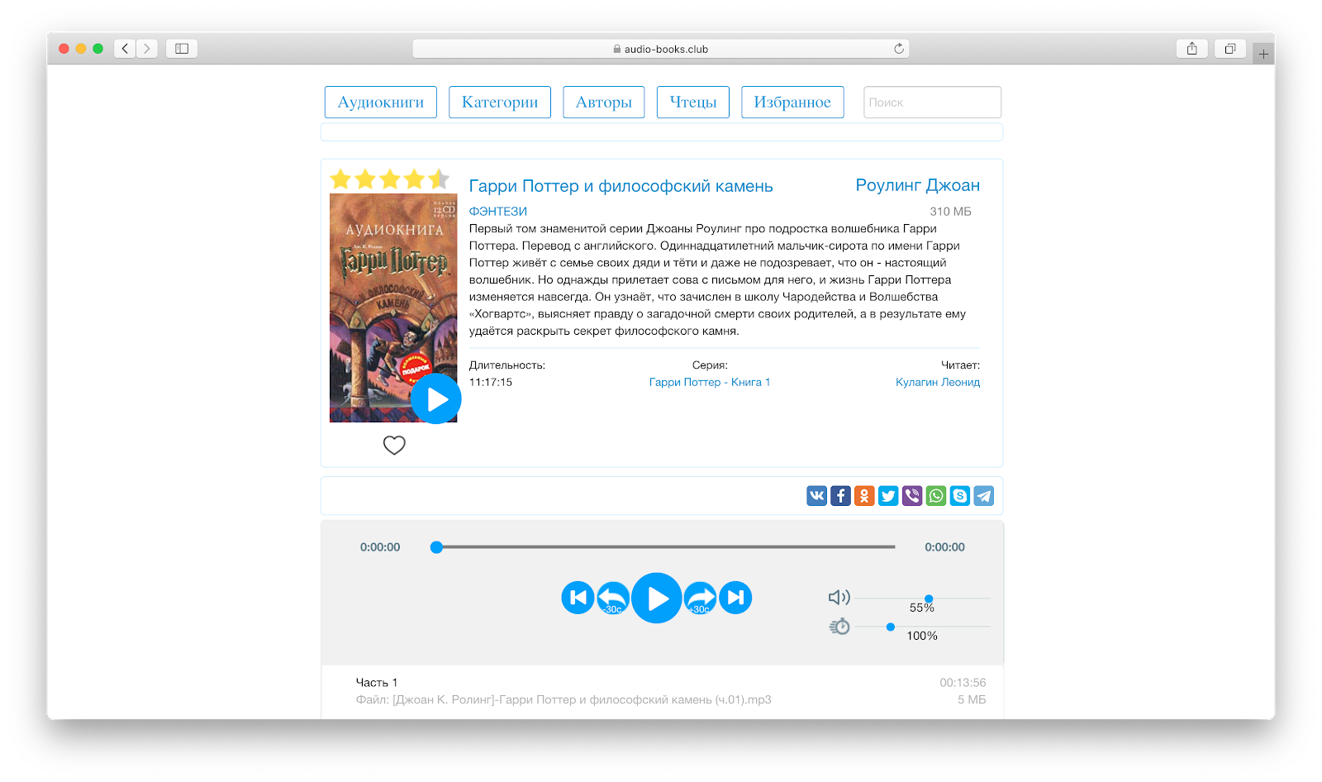Screen dimensions: 1322x782
Task: Rate the book with the first star
Action: 340,179
